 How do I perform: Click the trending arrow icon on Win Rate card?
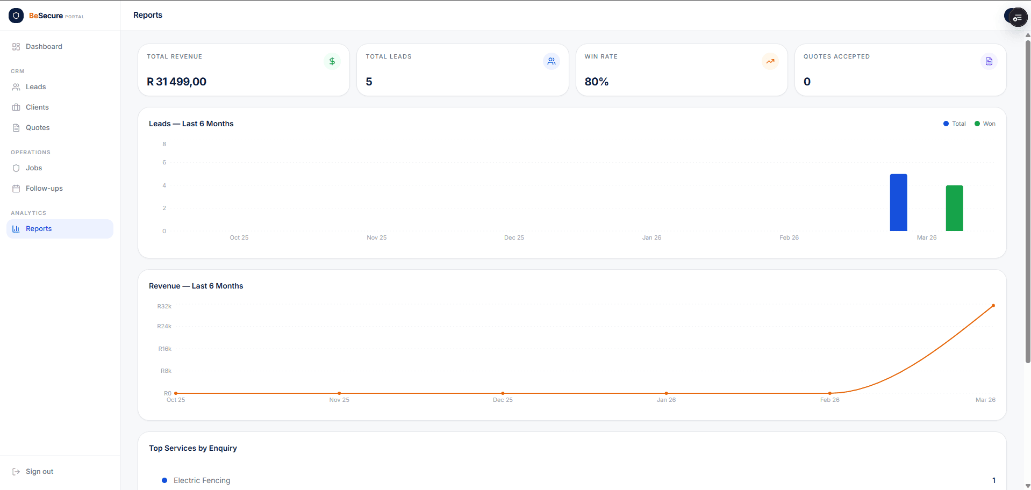[770, 61]
